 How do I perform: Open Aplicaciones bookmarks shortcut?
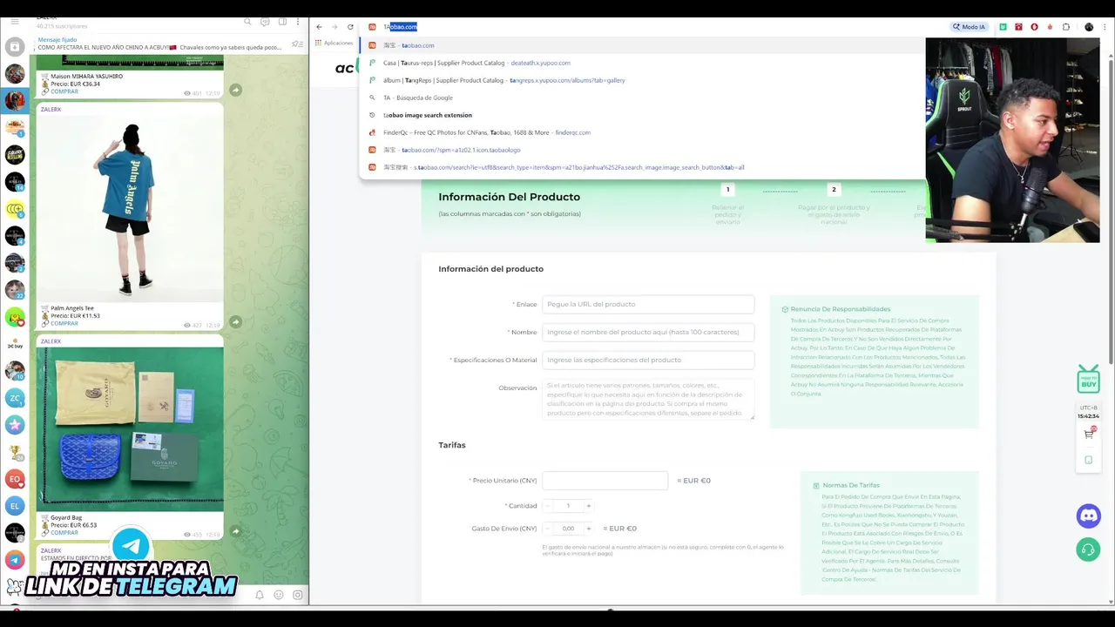tap(334, 43)
